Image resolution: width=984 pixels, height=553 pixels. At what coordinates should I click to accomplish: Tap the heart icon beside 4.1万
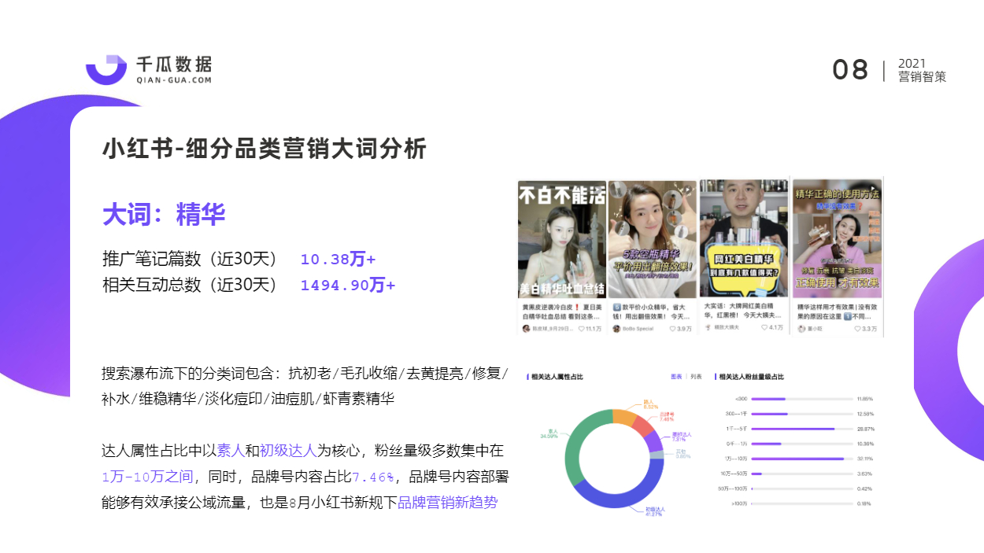point(764,328)
